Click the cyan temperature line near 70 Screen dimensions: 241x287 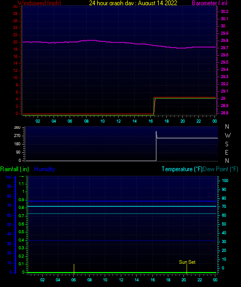(122, 206)
